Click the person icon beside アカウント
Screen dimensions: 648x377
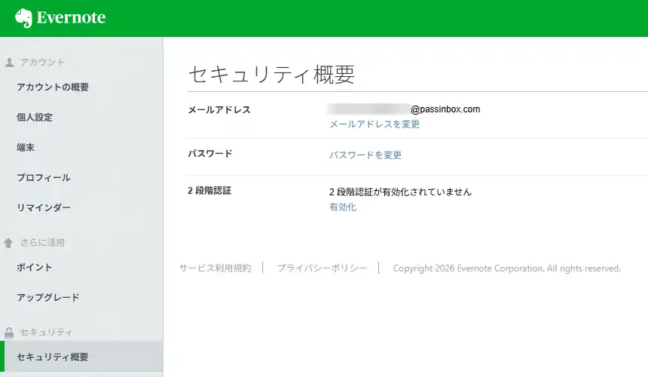[9, 63]
